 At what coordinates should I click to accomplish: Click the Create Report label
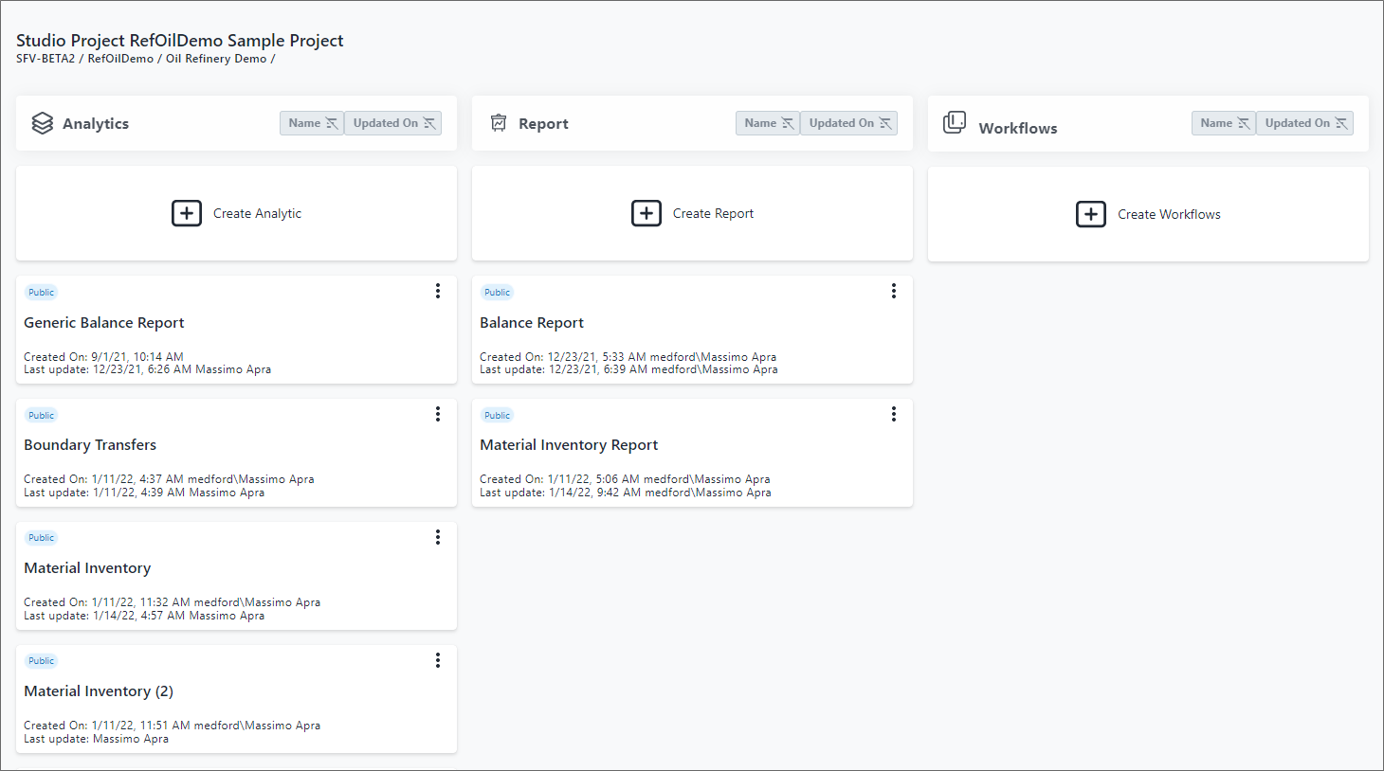coord(713,213)
